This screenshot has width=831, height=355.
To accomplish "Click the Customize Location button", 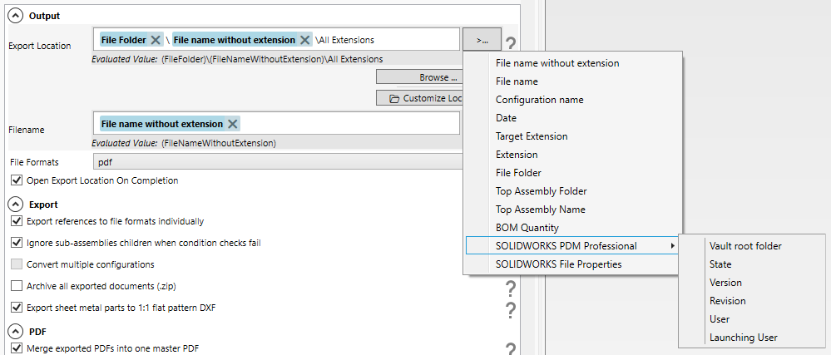I will (420, 98).
